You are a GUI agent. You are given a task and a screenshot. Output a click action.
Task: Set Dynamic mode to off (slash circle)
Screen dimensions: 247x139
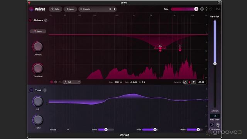[185, 82]
